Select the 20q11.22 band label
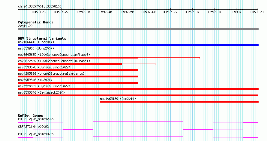 click(25, 26)
